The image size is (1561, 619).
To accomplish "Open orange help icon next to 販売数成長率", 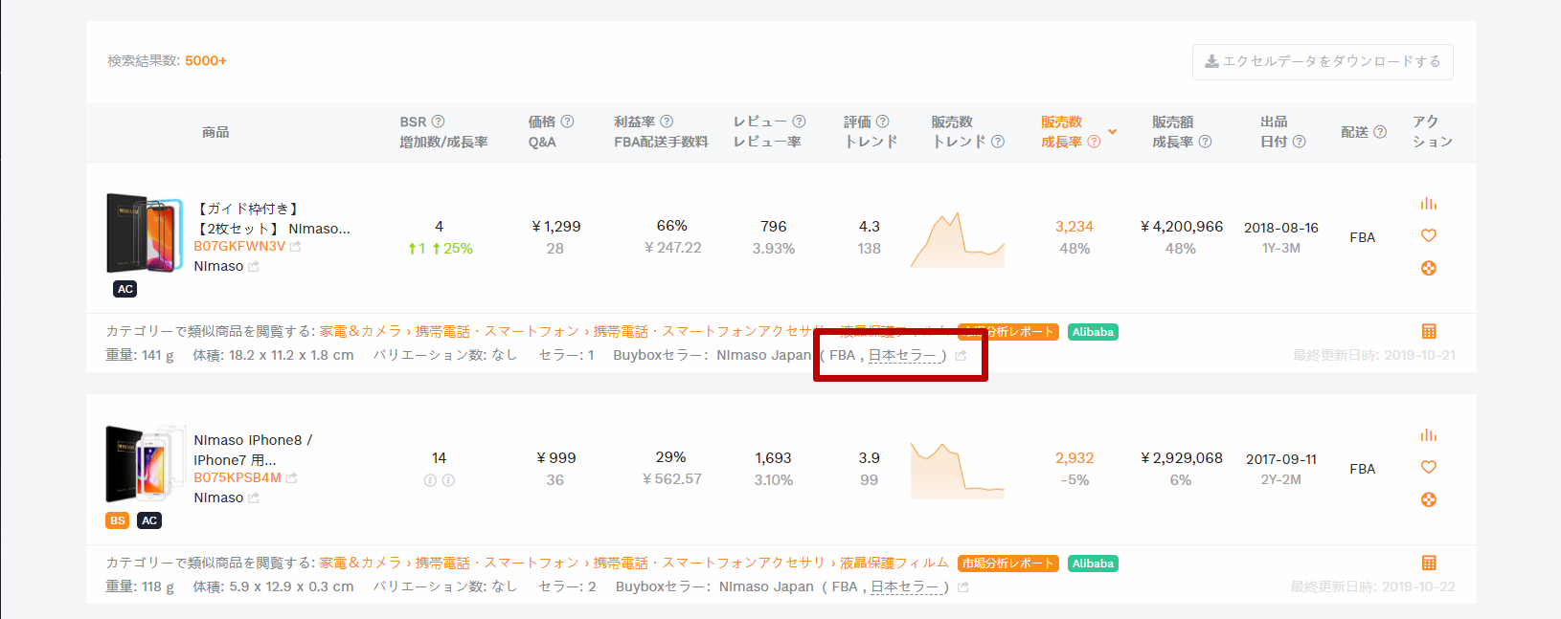I will [1094, 142].
